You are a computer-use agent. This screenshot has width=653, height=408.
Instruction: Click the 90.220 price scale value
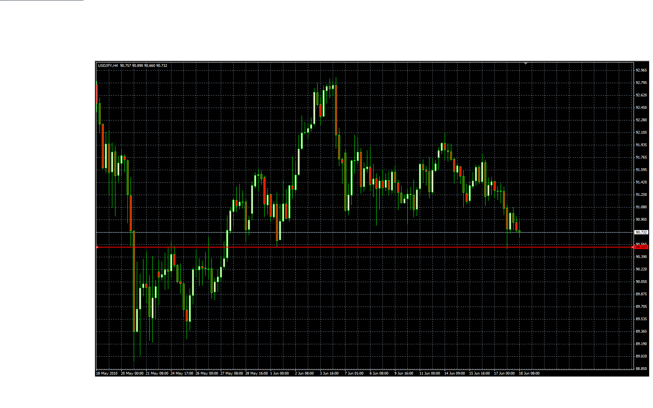[x=641, y=269]
